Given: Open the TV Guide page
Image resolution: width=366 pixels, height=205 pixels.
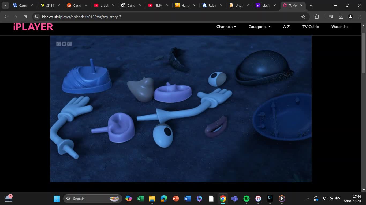Looking at the screenshot, I should pyautogui.click(x=311, y=27).
